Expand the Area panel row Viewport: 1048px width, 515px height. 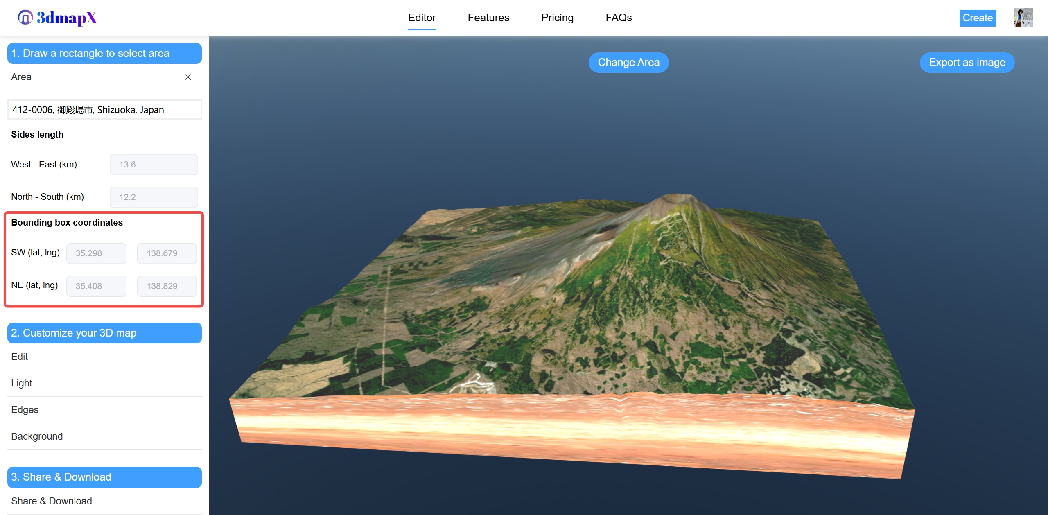(104, 77)
